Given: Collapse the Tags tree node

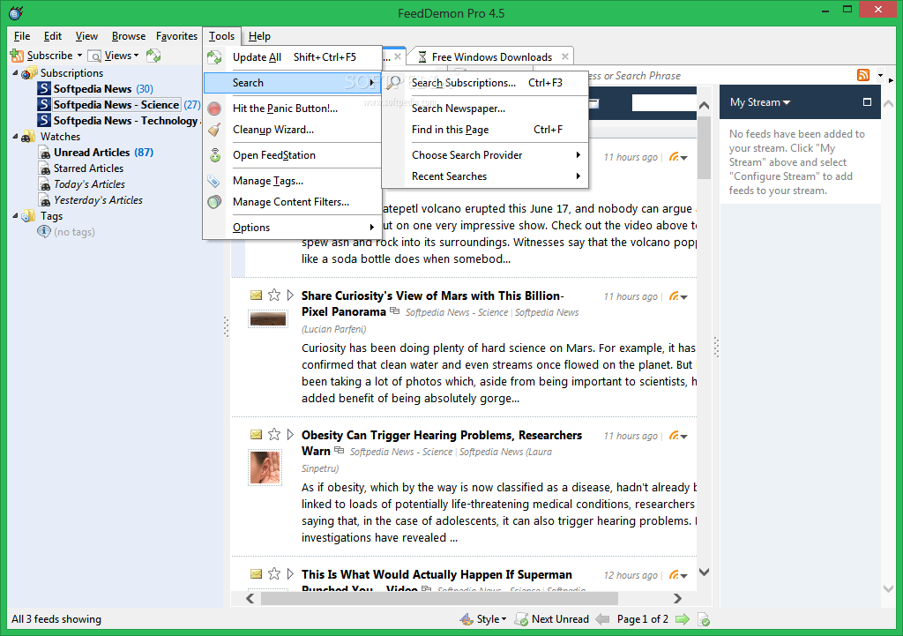Looking at the screenshot, I should (16, 216).
